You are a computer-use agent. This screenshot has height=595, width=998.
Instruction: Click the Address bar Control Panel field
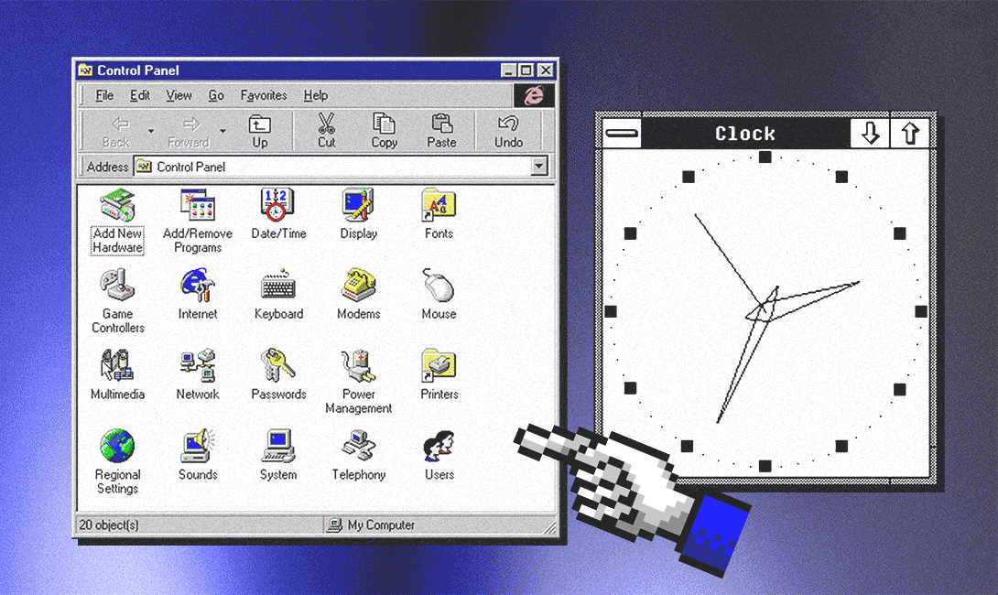pos(341,167)
